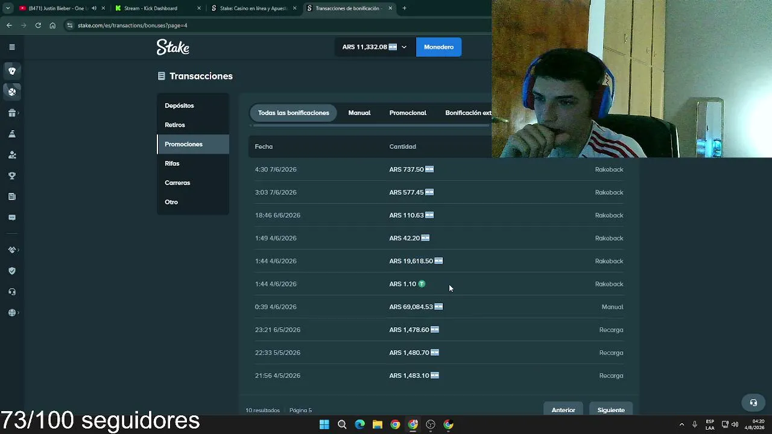The height and width of the screenshot is (434, 772).
Task: Click the Fecha column header
Action: pyautogui.click(x=264, y=146)
